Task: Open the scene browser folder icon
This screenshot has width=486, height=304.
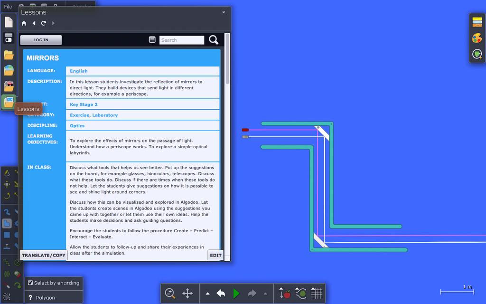Action: tap(9, 55)
